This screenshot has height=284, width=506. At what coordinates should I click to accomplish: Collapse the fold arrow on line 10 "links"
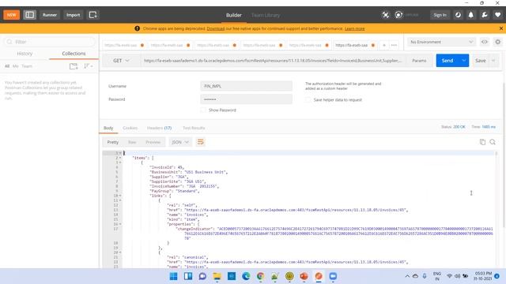tap(120, 196)
